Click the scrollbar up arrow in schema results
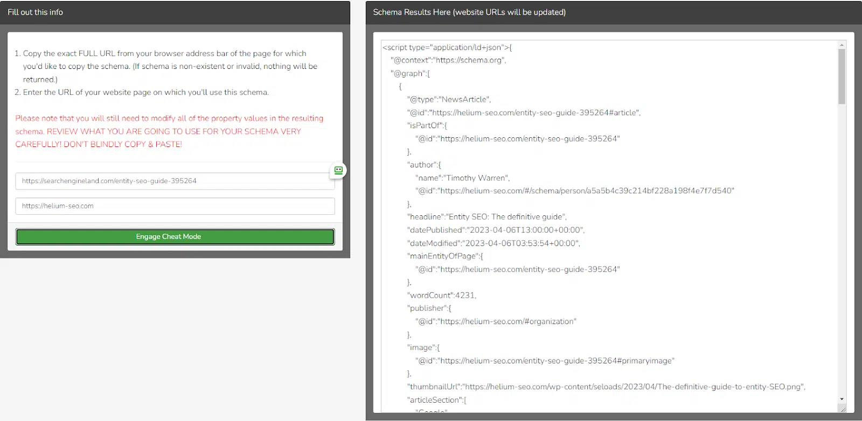 [x=842, y=45]
